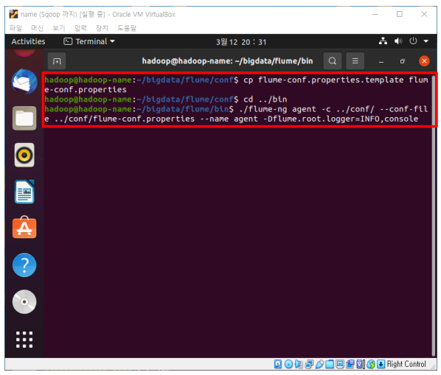Launch Rhythmbox from the dock

coord(24,155)
